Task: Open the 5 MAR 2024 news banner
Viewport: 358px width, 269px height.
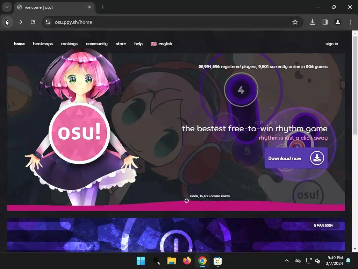Action: click(x=176, y=235)
